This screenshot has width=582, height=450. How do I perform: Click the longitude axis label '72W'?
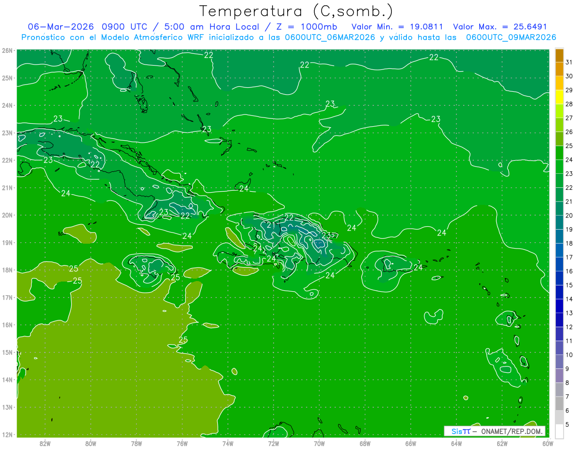(273, 443)
